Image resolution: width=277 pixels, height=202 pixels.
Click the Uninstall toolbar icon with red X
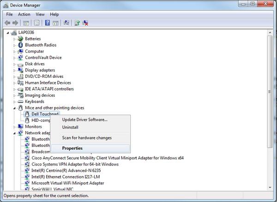pyautogui.click(x=85, y=23)
